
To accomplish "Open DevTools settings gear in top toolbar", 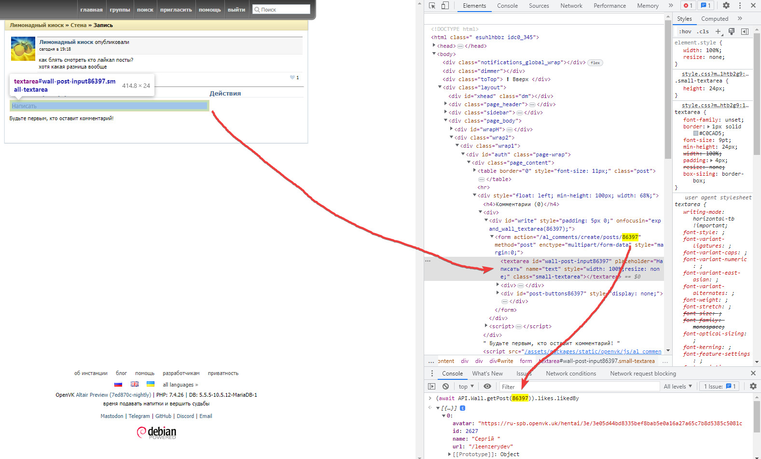I will click(x=726, y=6).
